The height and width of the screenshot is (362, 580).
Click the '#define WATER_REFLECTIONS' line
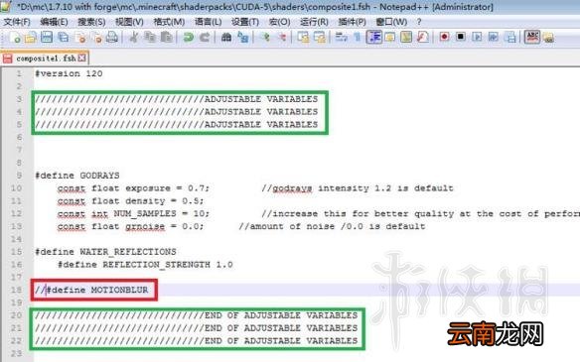106,252
